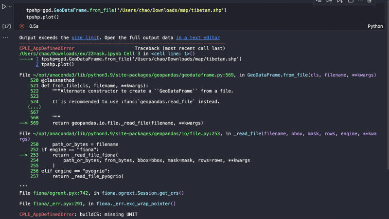Viewport: 389px width, 219px height.
Task: Click the red error status icon
Action: tap(22, 26)
